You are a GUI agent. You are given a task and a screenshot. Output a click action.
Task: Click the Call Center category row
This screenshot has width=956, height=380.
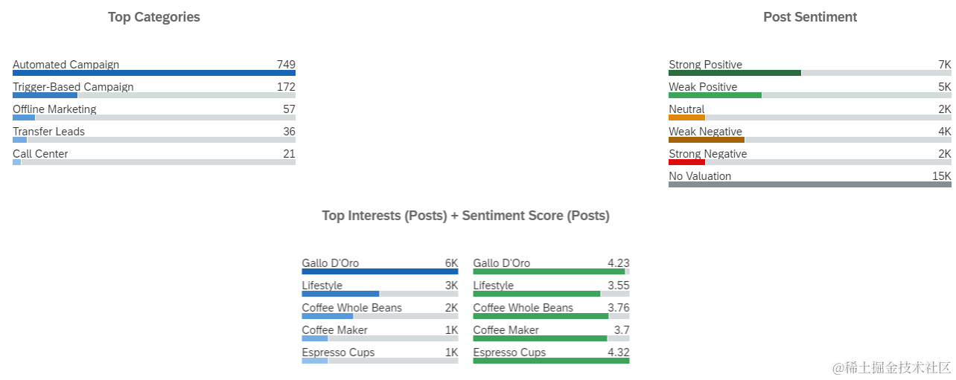tap(154, 157)
